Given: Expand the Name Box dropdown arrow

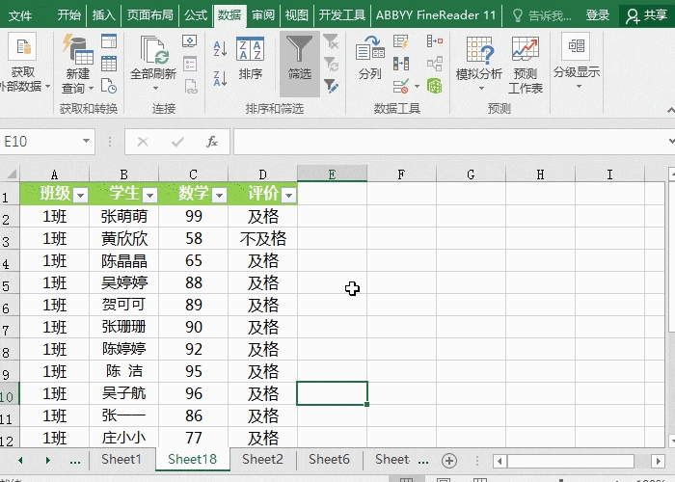Looking at the screenshot, I should (87, 142).
